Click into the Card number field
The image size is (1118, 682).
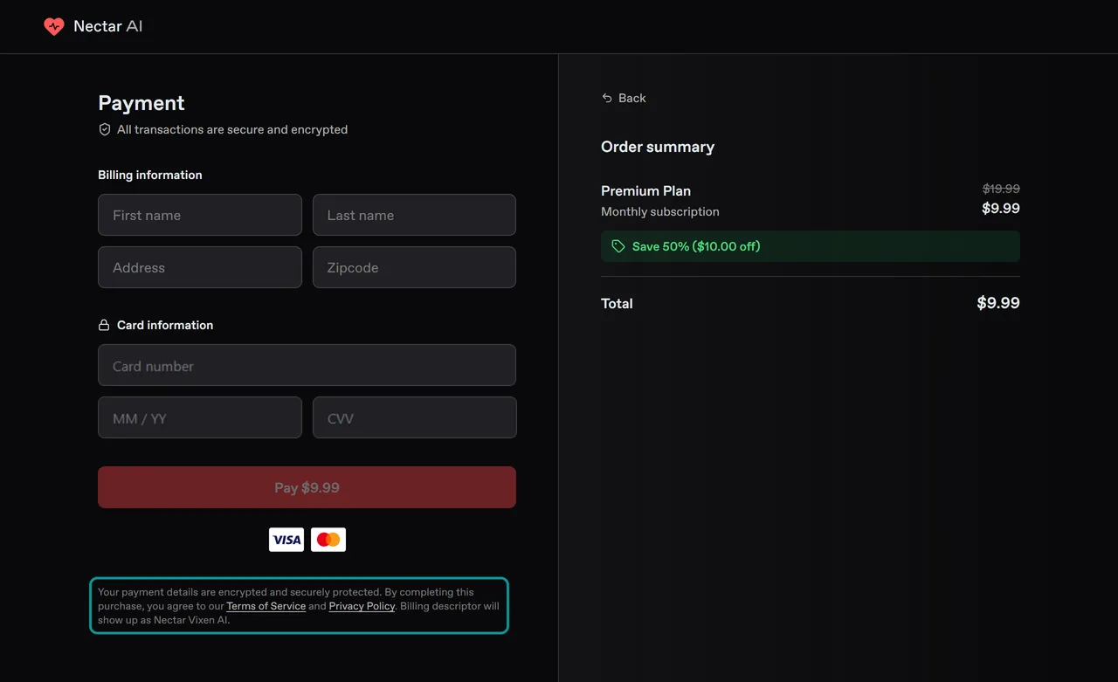coord(307,365)
